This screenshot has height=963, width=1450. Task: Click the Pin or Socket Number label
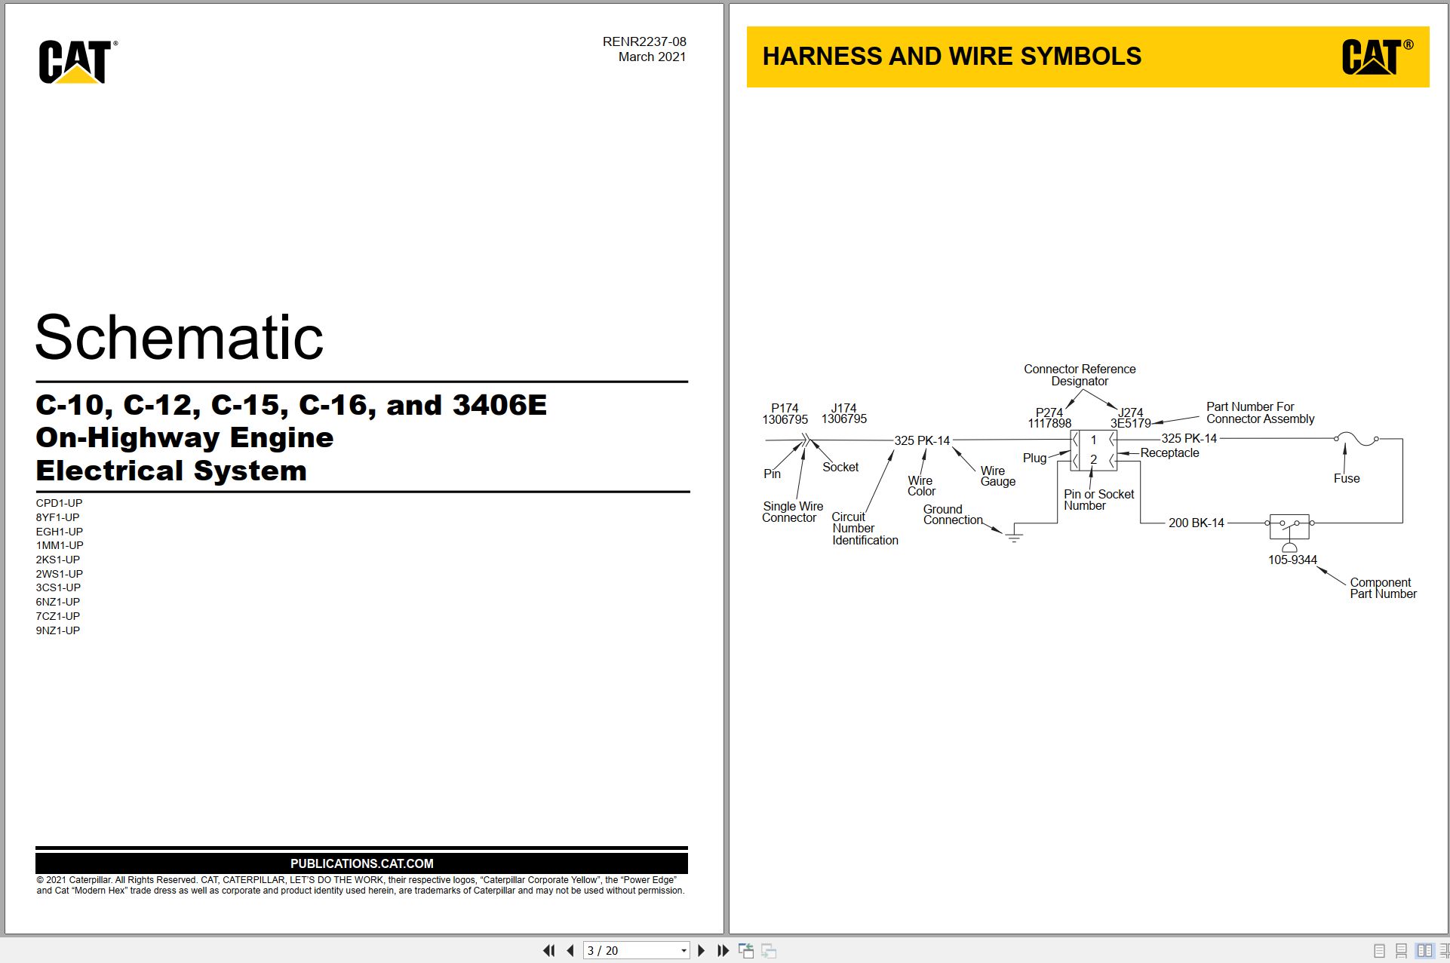1098,500
